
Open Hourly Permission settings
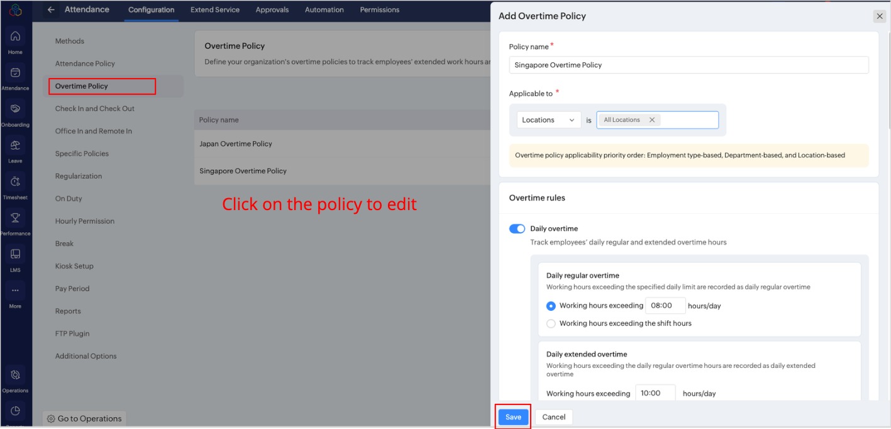85,221
